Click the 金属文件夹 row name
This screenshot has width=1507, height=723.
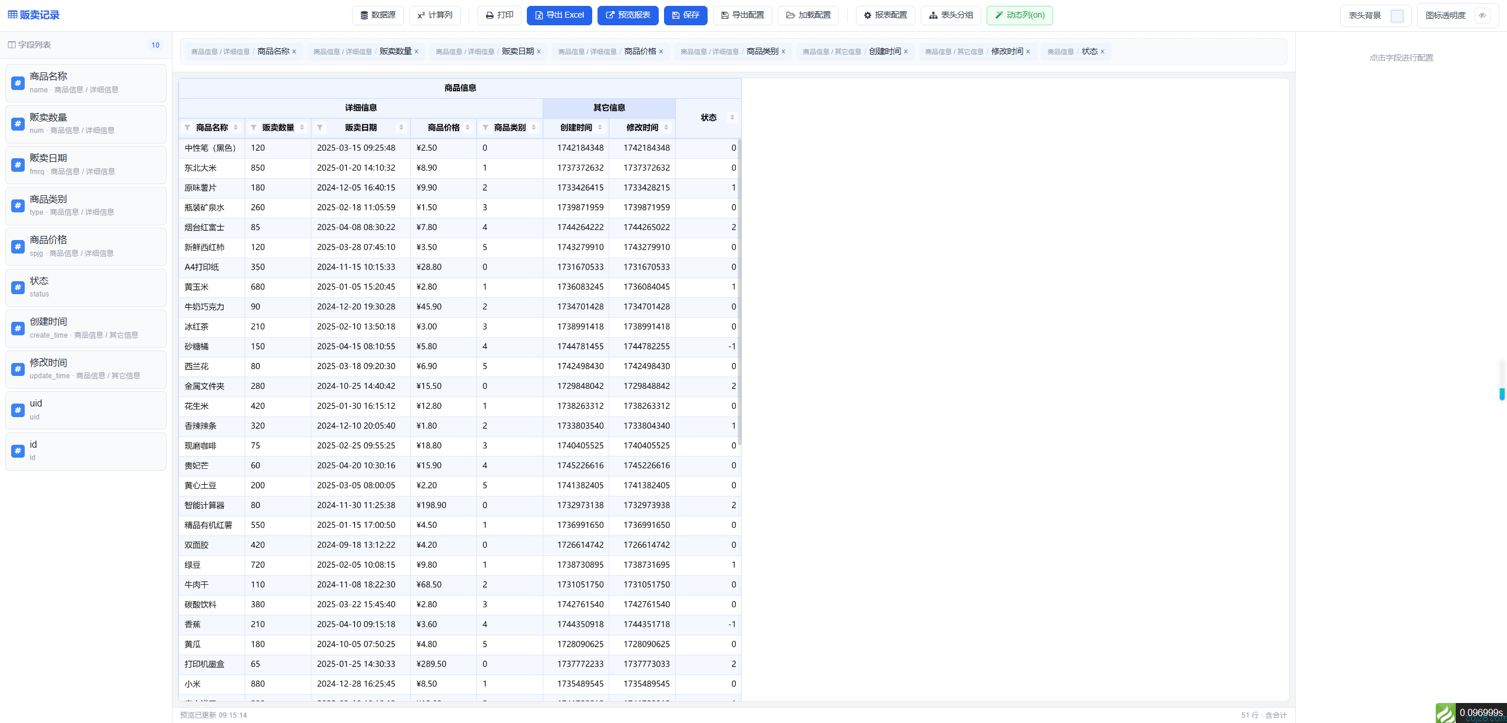point(205,387)
